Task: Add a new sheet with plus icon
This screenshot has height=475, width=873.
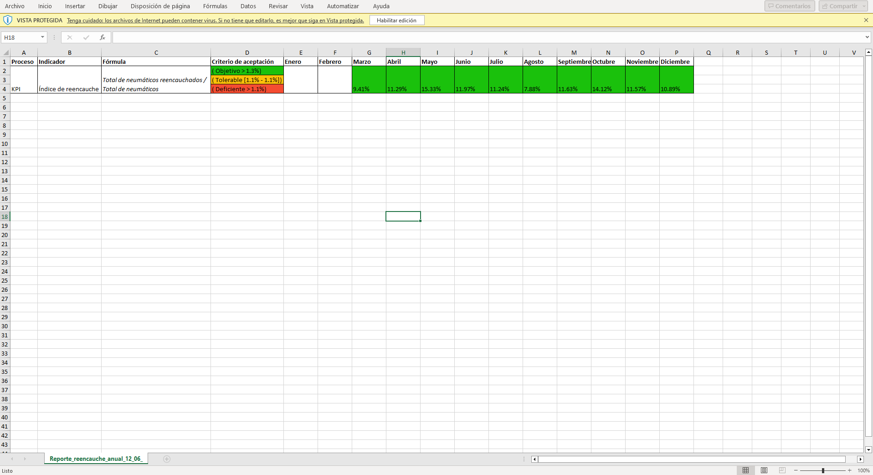Action: click(167, 459)
